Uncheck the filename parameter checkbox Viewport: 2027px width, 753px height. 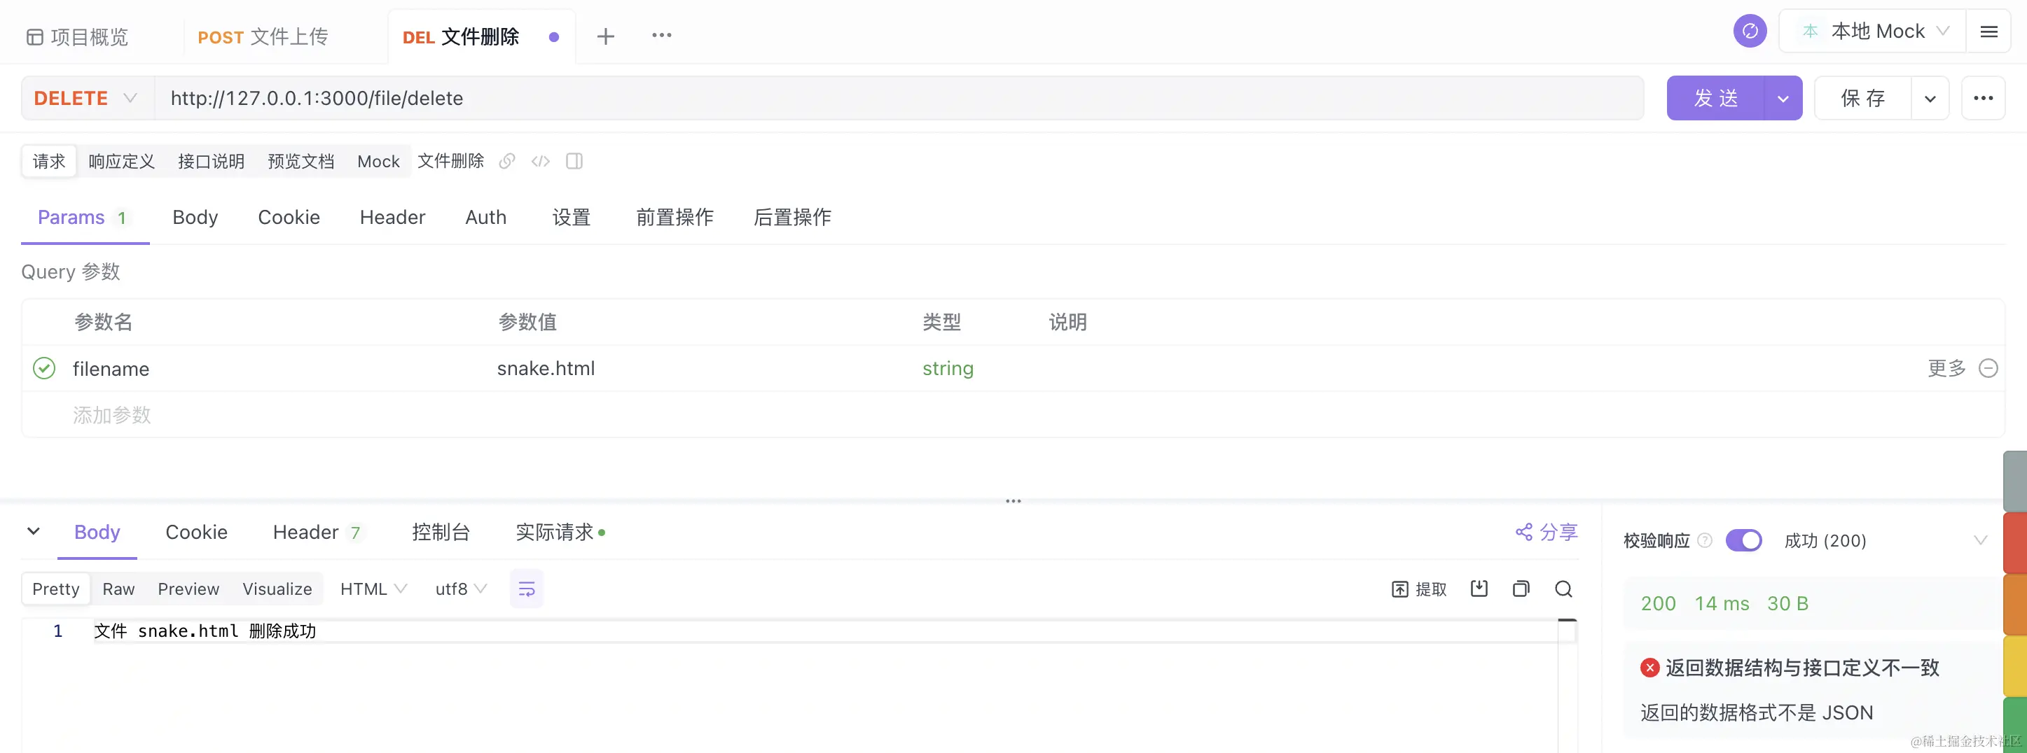pos(44,368)
